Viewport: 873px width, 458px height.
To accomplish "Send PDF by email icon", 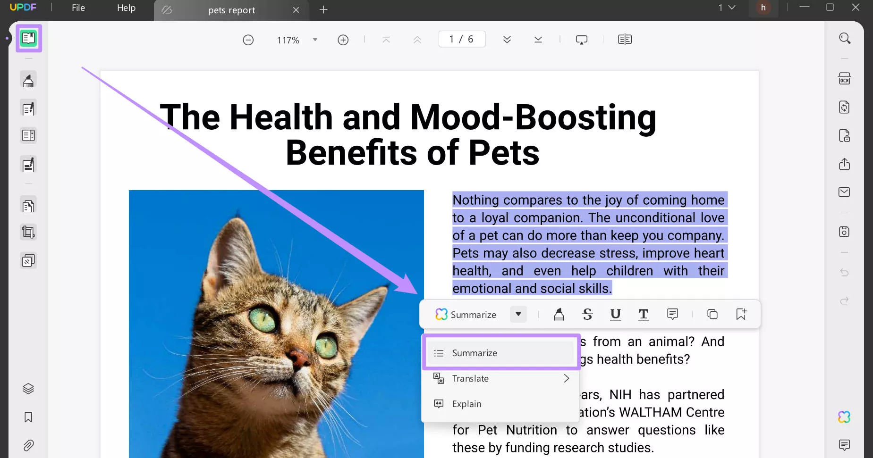I will (845, 192).
